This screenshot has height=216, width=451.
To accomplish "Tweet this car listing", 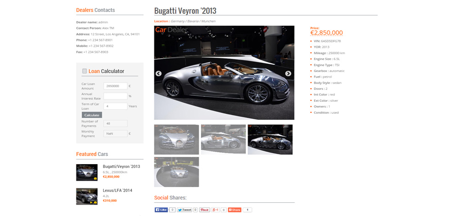I will (185, 210).
